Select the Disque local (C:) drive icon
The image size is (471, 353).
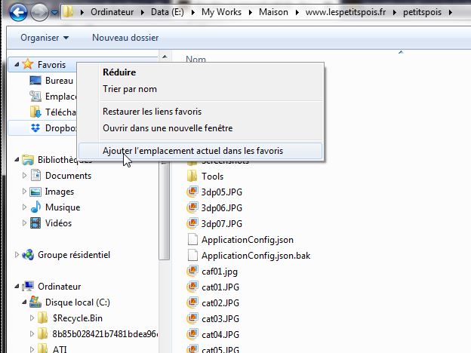click(x=35, y=302)
